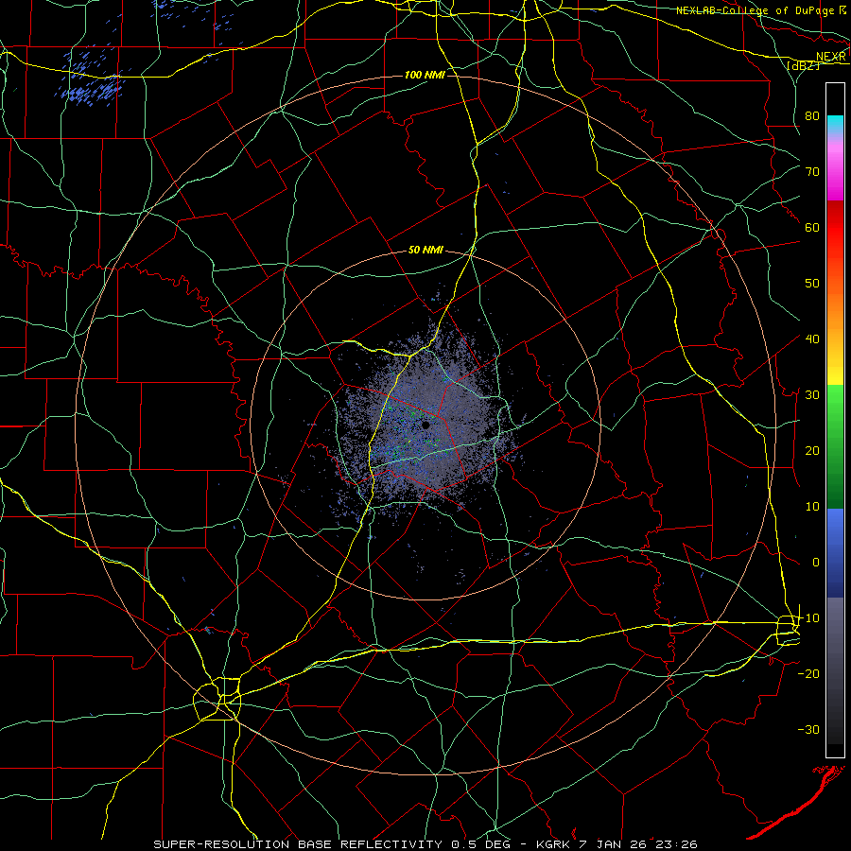Click the positive 10 value on the dBZ scale

coord(812,507)
